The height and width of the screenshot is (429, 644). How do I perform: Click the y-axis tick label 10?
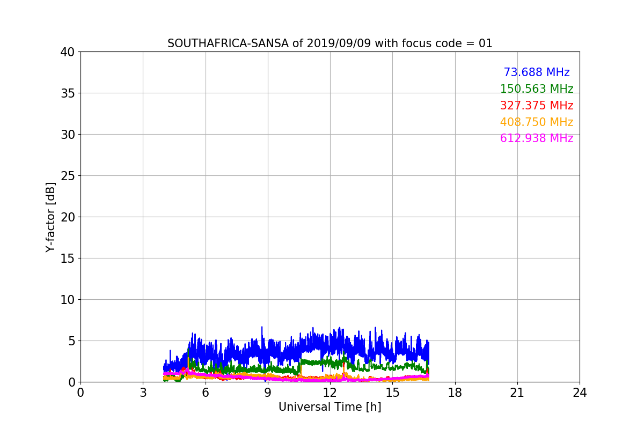pos(68,300)
